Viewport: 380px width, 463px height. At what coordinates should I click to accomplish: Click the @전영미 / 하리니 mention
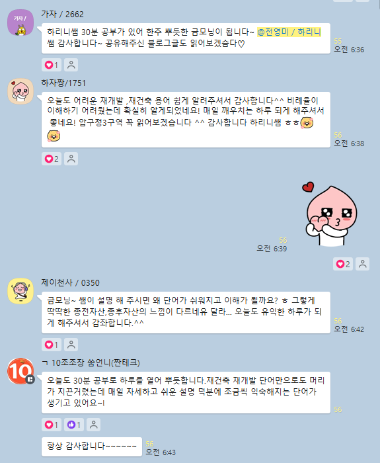pyautogui.click(x=289, y=32)
